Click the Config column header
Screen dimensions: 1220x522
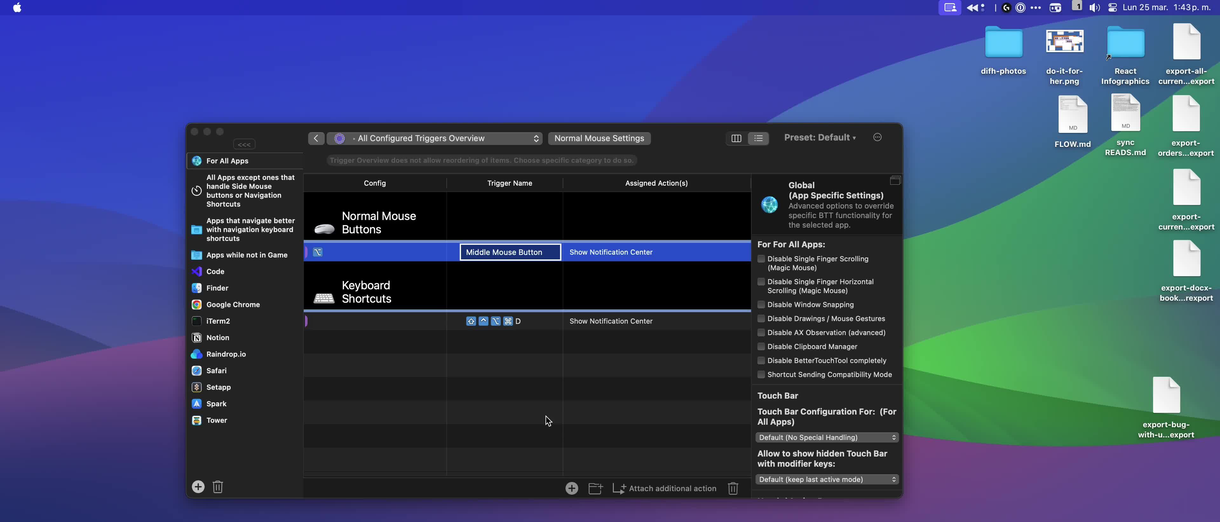point(375,183)
